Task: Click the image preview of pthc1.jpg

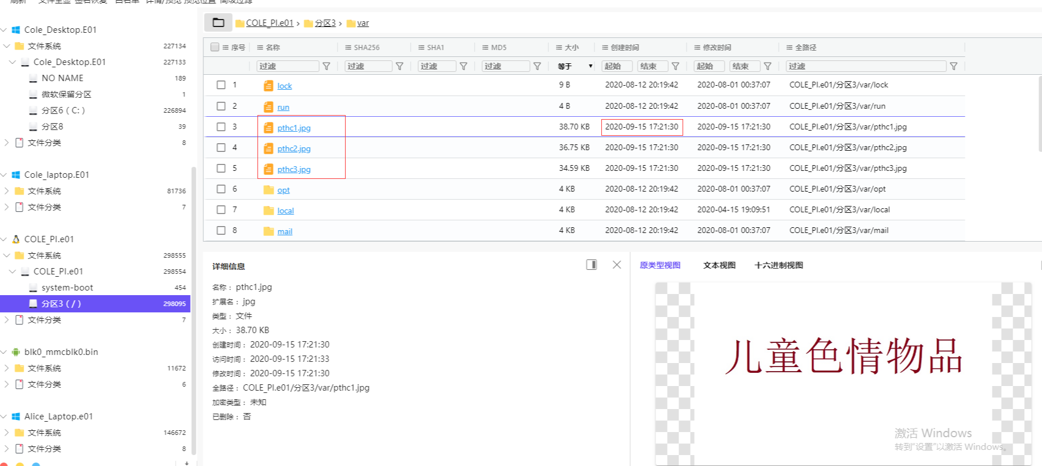Action: [843, 373]
